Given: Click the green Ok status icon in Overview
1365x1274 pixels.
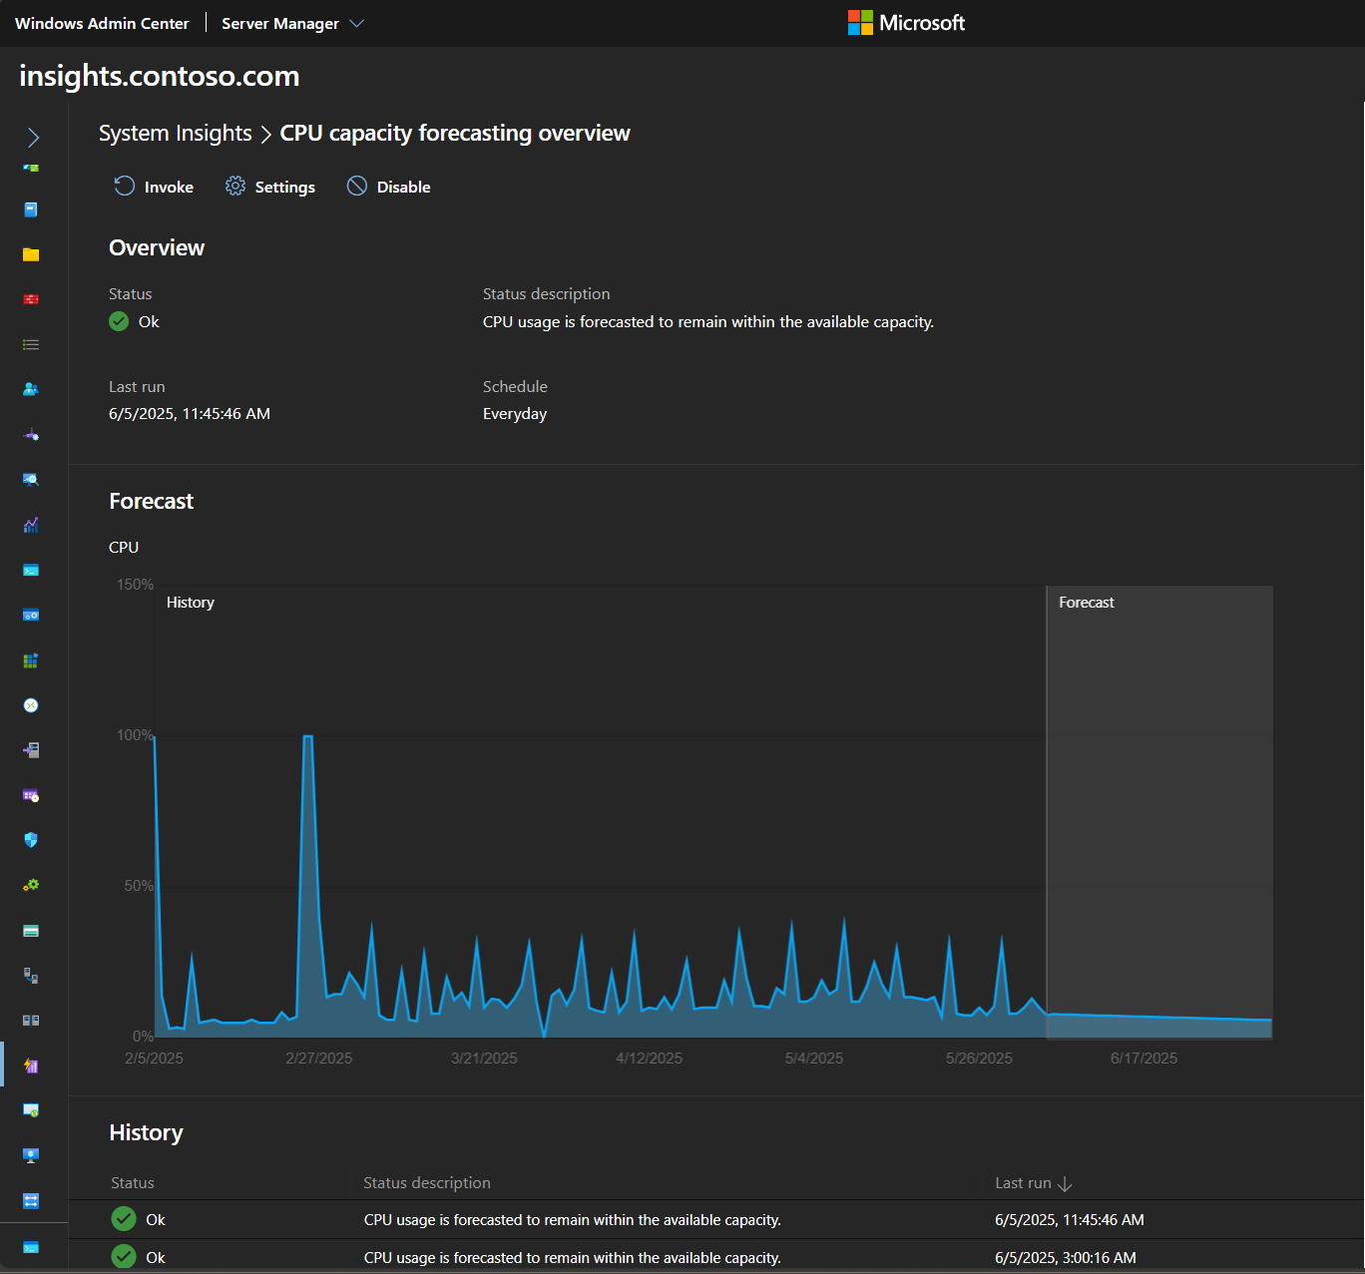Looking at the screenshot, I should click(119, 321).
